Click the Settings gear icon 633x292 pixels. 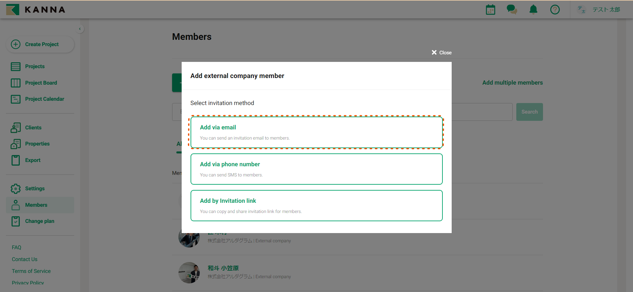coord(15,189)
